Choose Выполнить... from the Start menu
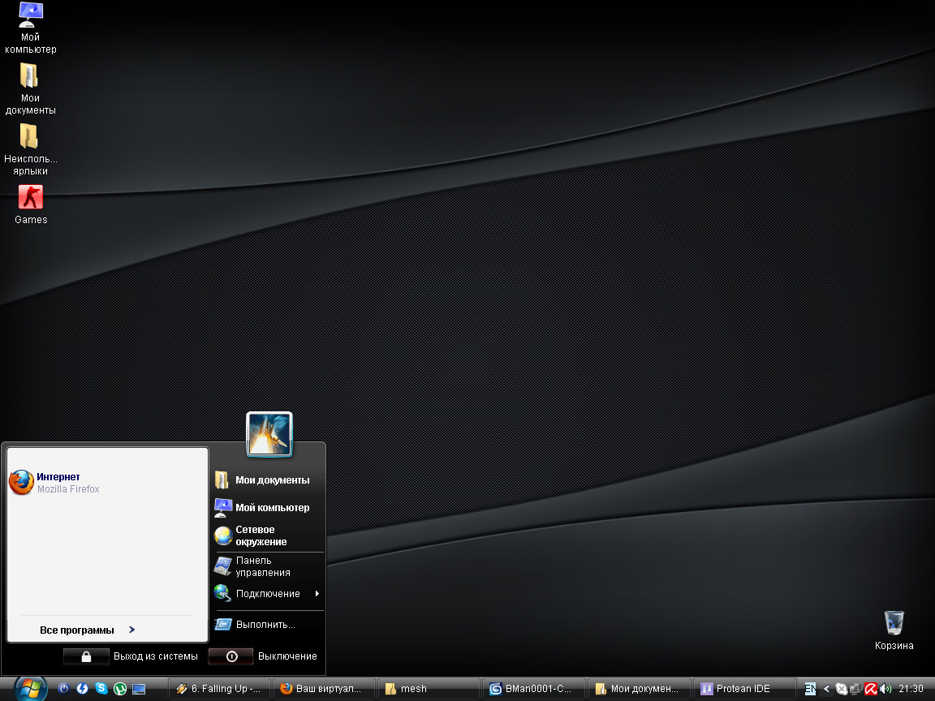Image resolution: width=935 pixels, height=701 pixels. [x=265, y=625]
